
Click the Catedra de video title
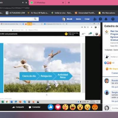(x=111, y=26)
